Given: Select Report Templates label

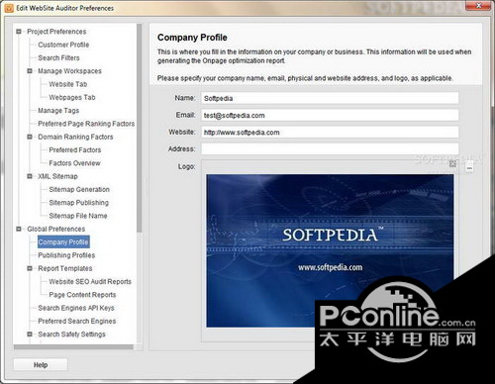Looking at the screenshot, I should (x=65, y=268).
